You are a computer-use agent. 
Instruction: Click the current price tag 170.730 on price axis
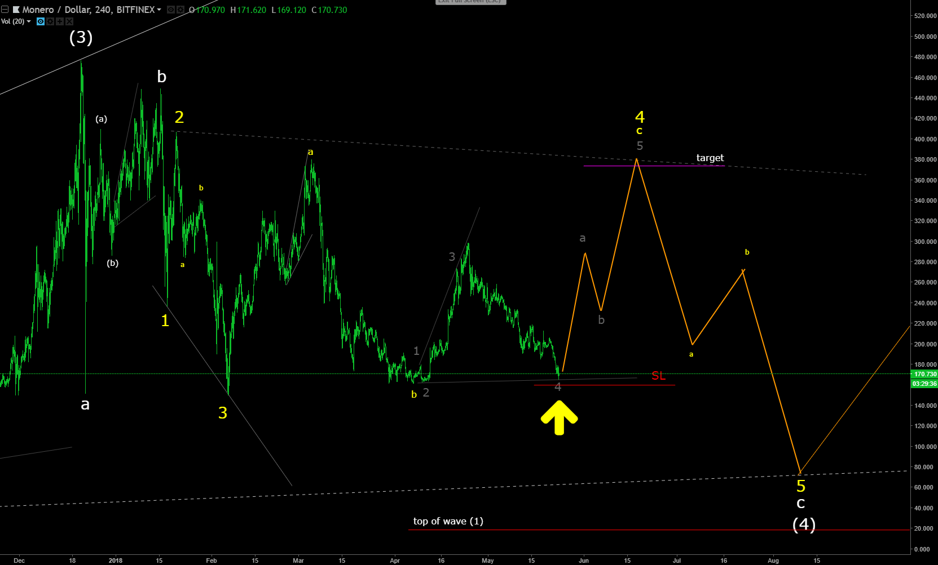click(924, 374)
